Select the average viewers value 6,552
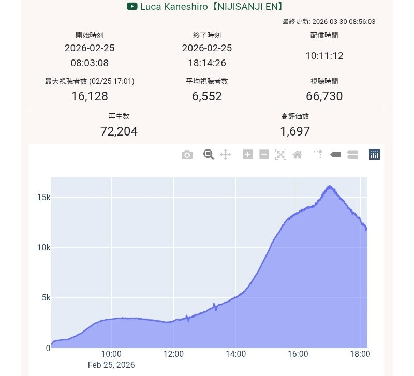 coord(206,96)
